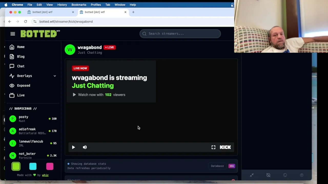The image size is (328, 184).
Task: Click the LIVE NOW label in the player
Action: point(80,68)
